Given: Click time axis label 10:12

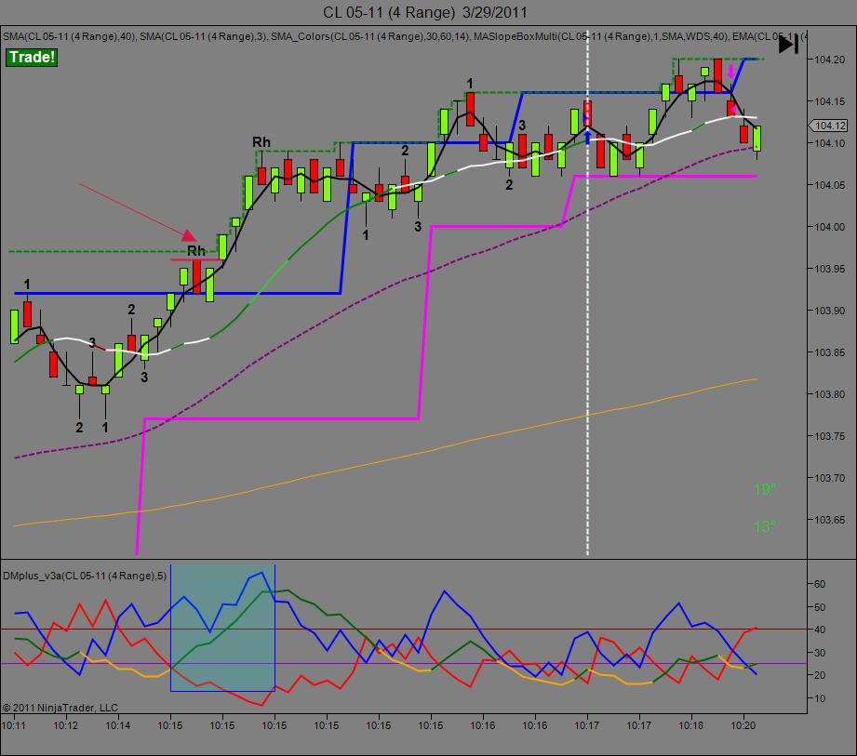Looking at the screenshot, I should [x=65, y=725].
